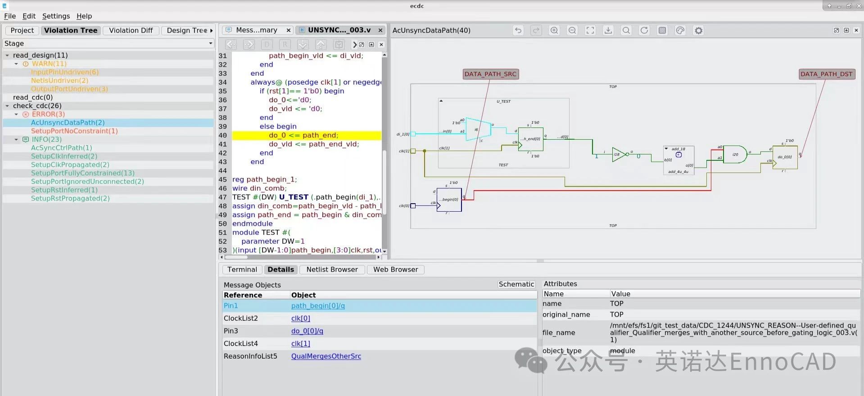This screenshot has height=396, width=864.
Task: Click the do_0[0]/q object link
Action: 307,331
